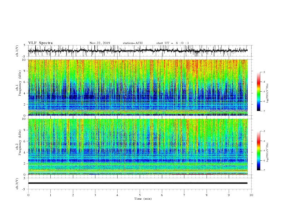Image resolution: width=283 pixels, height=219 pixels.
Task: Click the "2" tick on ch.2 frequency axis
Action: (25, 164)
